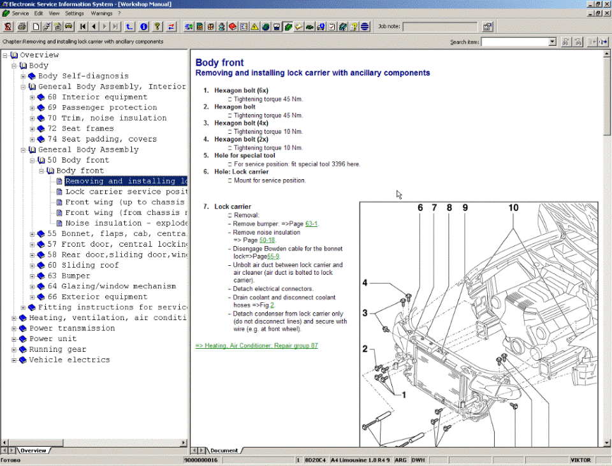Click the printer icon in the toolbar
Image resolution: width=612 pixels, height=466 pixels.
[x=22, y=27]
